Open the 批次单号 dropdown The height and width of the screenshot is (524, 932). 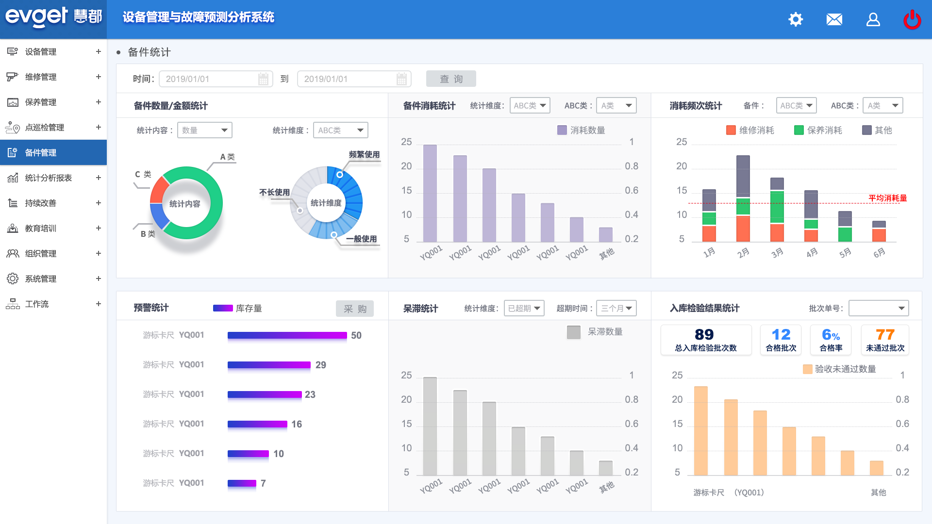tap(878, 308)
